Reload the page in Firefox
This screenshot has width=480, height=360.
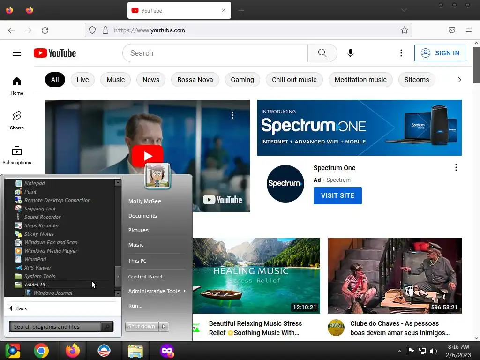pyautogui.click(x=45, y=30)
